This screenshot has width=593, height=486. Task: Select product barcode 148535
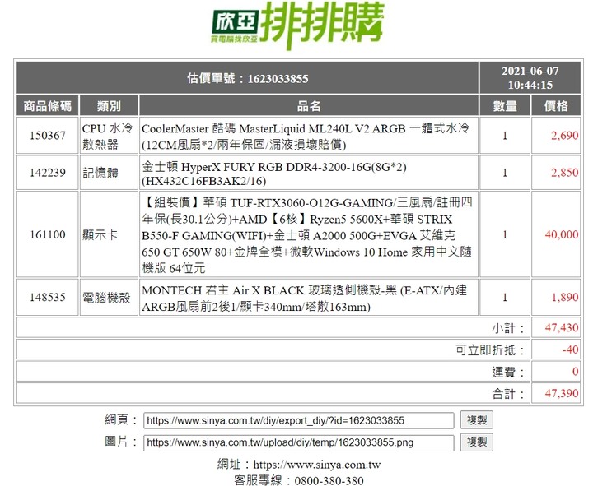pyautogui.click(x=48, y=297)
